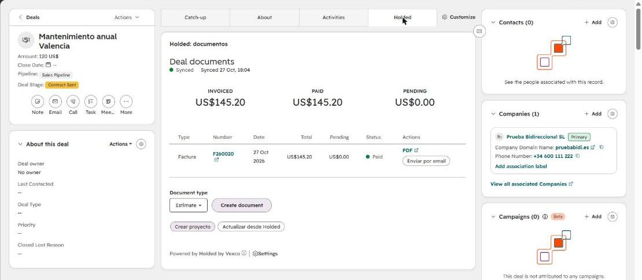Click Customize tabs
The height and width of the screenshot is (280, 642).
(x=459, y=17)
